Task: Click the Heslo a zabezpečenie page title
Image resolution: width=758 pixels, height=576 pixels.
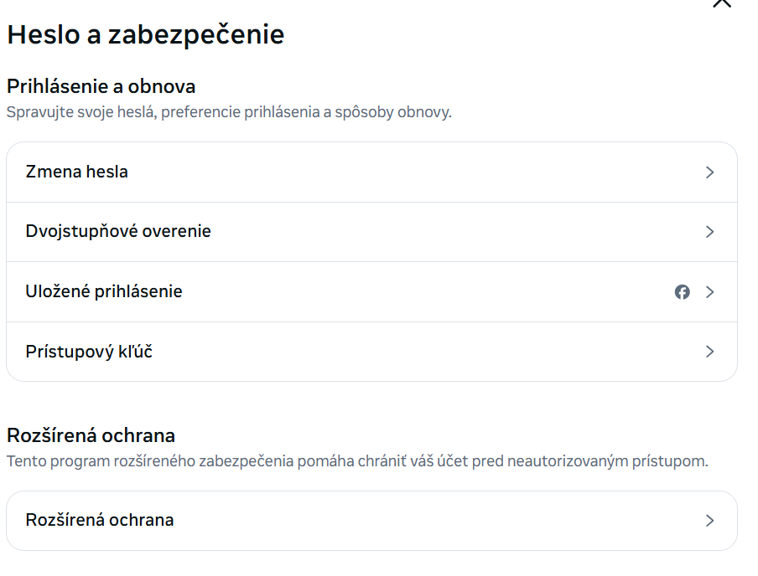Action: [145, 34]
